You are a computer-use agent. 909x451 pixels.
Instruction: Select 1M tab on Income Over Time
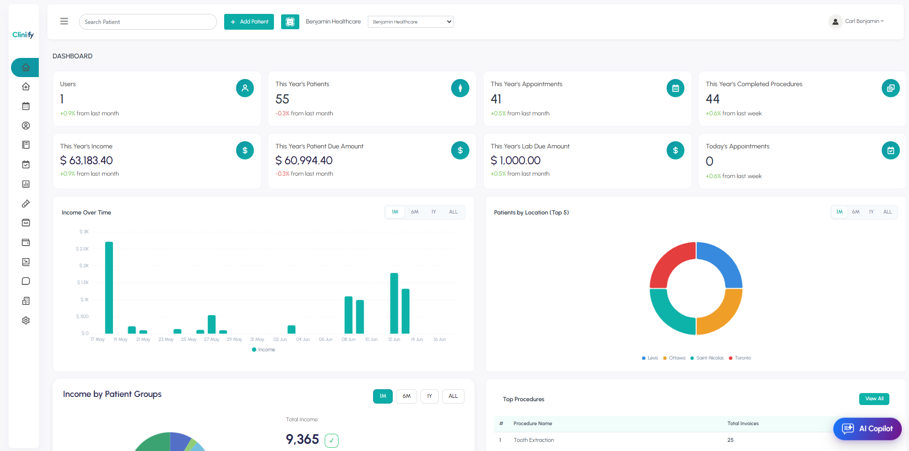tap(395, 212)
